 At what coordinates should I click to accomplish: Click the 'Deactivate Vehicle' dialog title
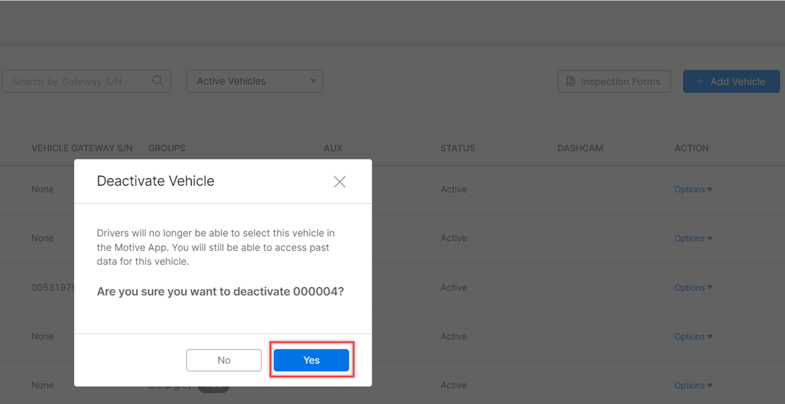pyautogui.click(x=156, y=181)
